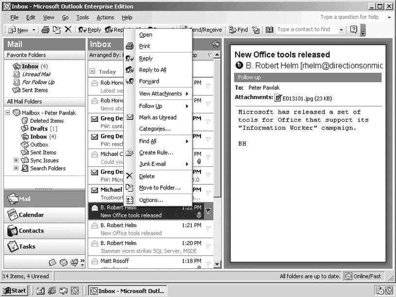This screenshot has width=396, height=297.
Task: Open the File menu
Action: point(15,17)
